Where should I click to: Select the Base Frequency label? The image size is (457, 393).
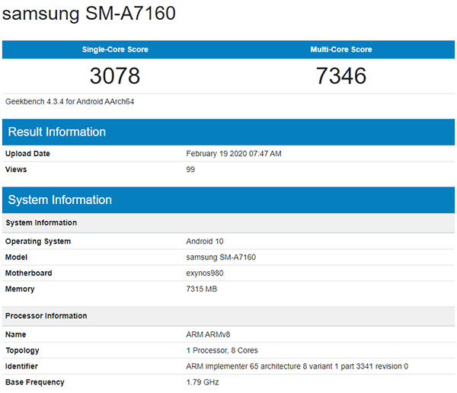tap(35, 382)
